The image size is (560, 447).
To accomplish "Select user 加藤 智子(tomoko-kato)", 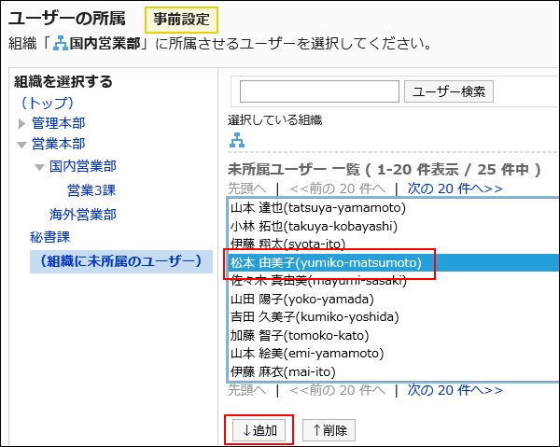I will click(x=393, y=336).
